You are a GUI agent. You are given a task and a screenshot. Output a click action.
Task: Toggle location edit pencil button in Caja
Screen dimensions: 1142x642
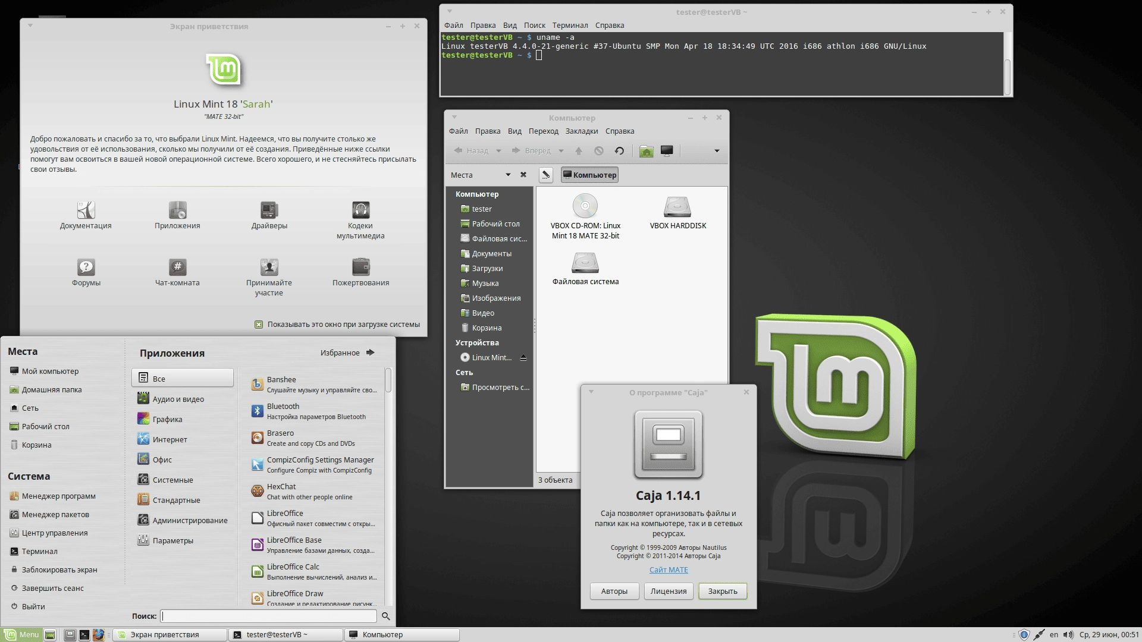pos(546,175)
